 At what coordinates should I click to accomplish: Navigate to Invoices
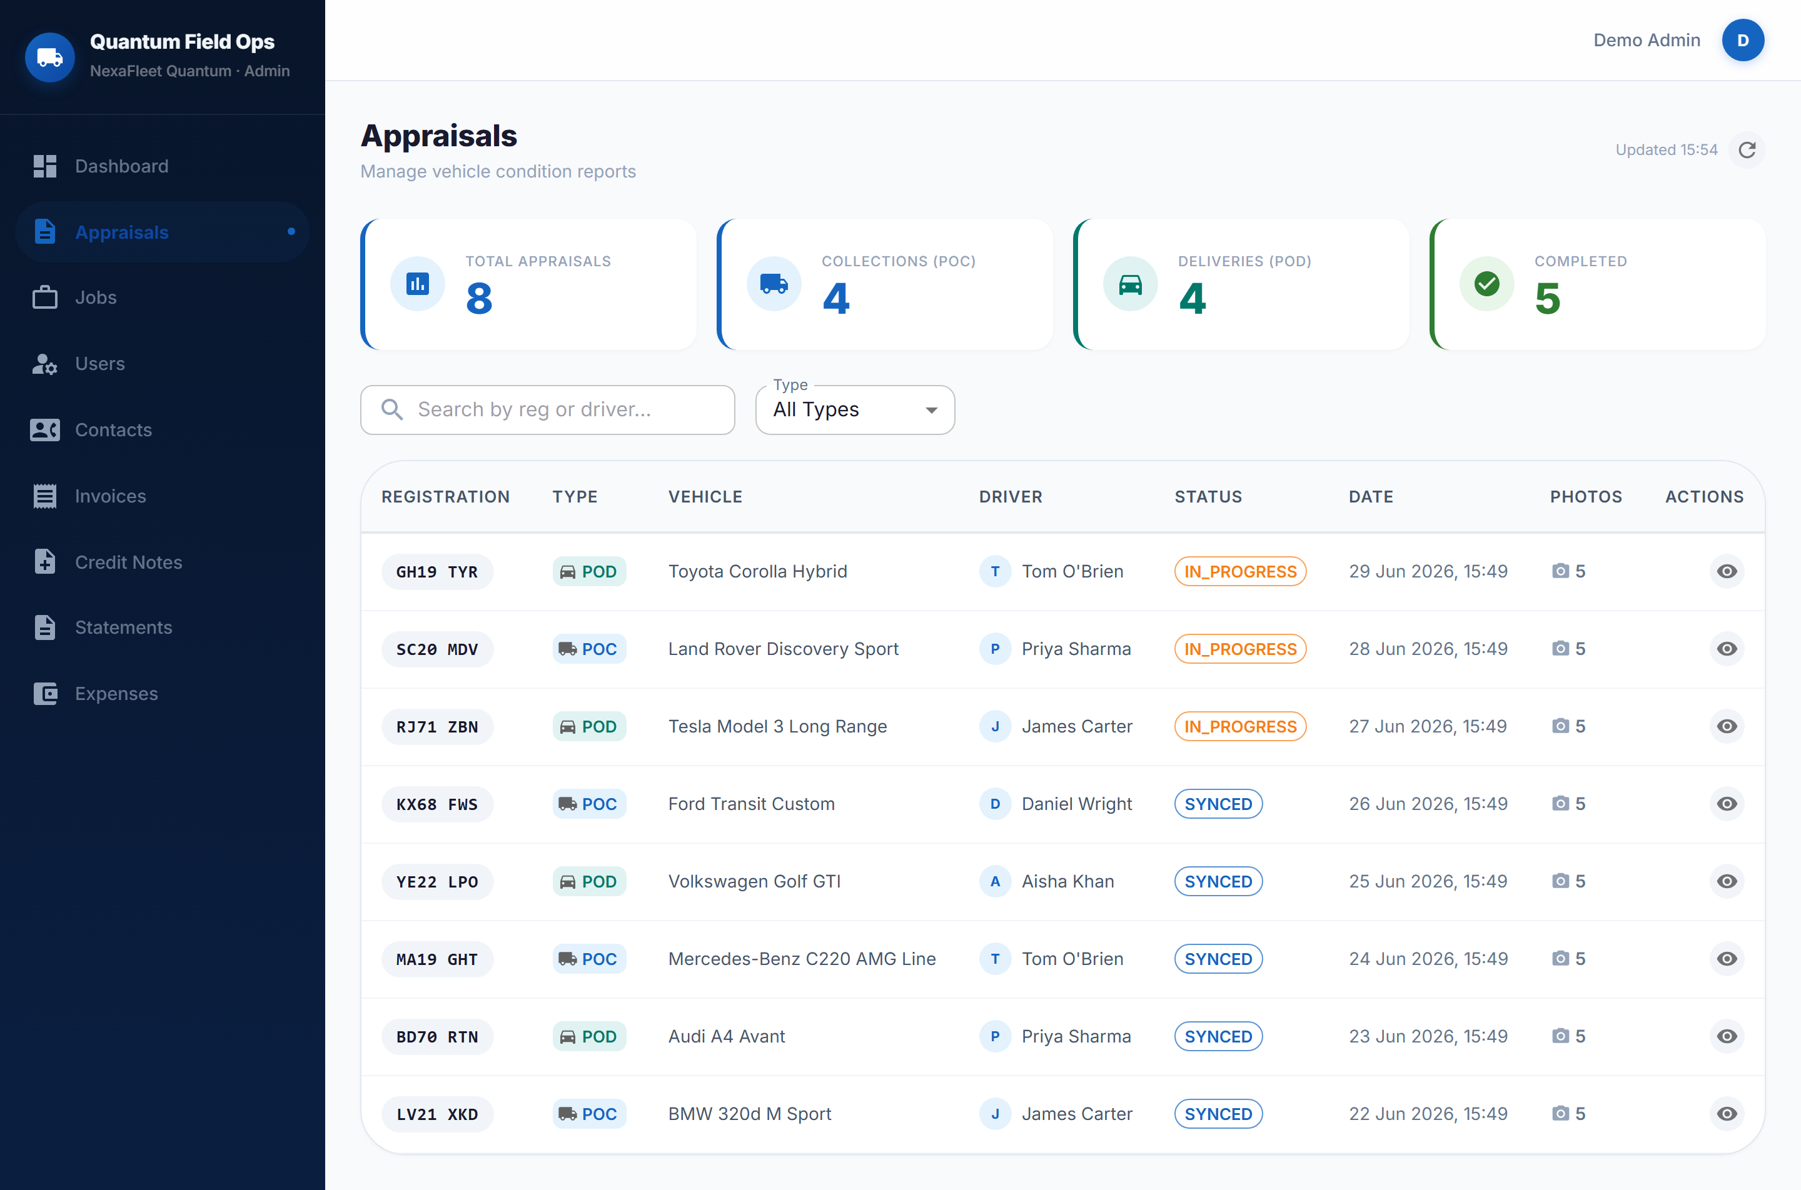click(x=162, y=496)
